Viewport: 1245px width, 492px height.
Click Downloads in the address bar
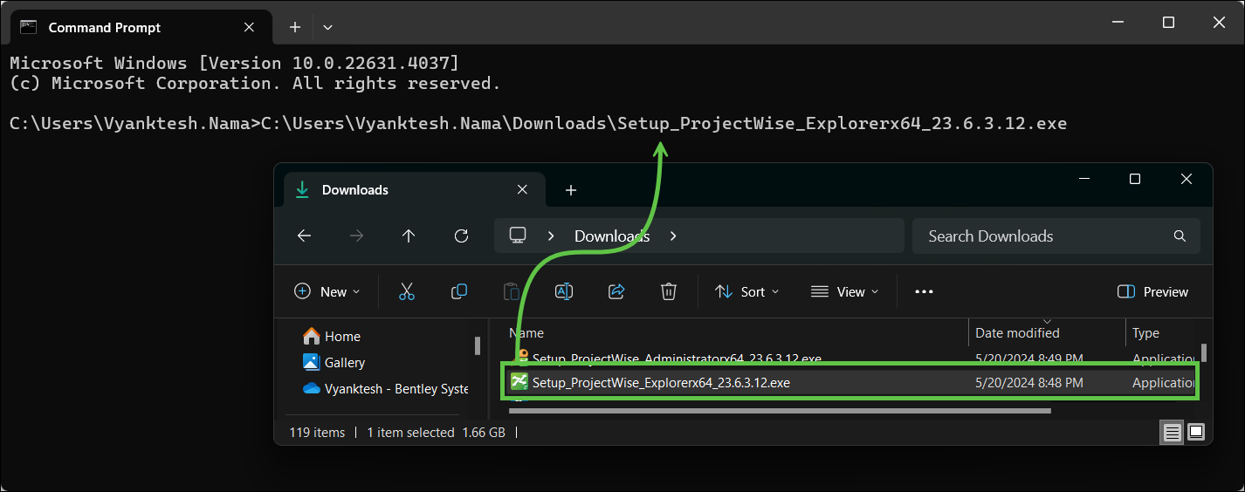611,236
